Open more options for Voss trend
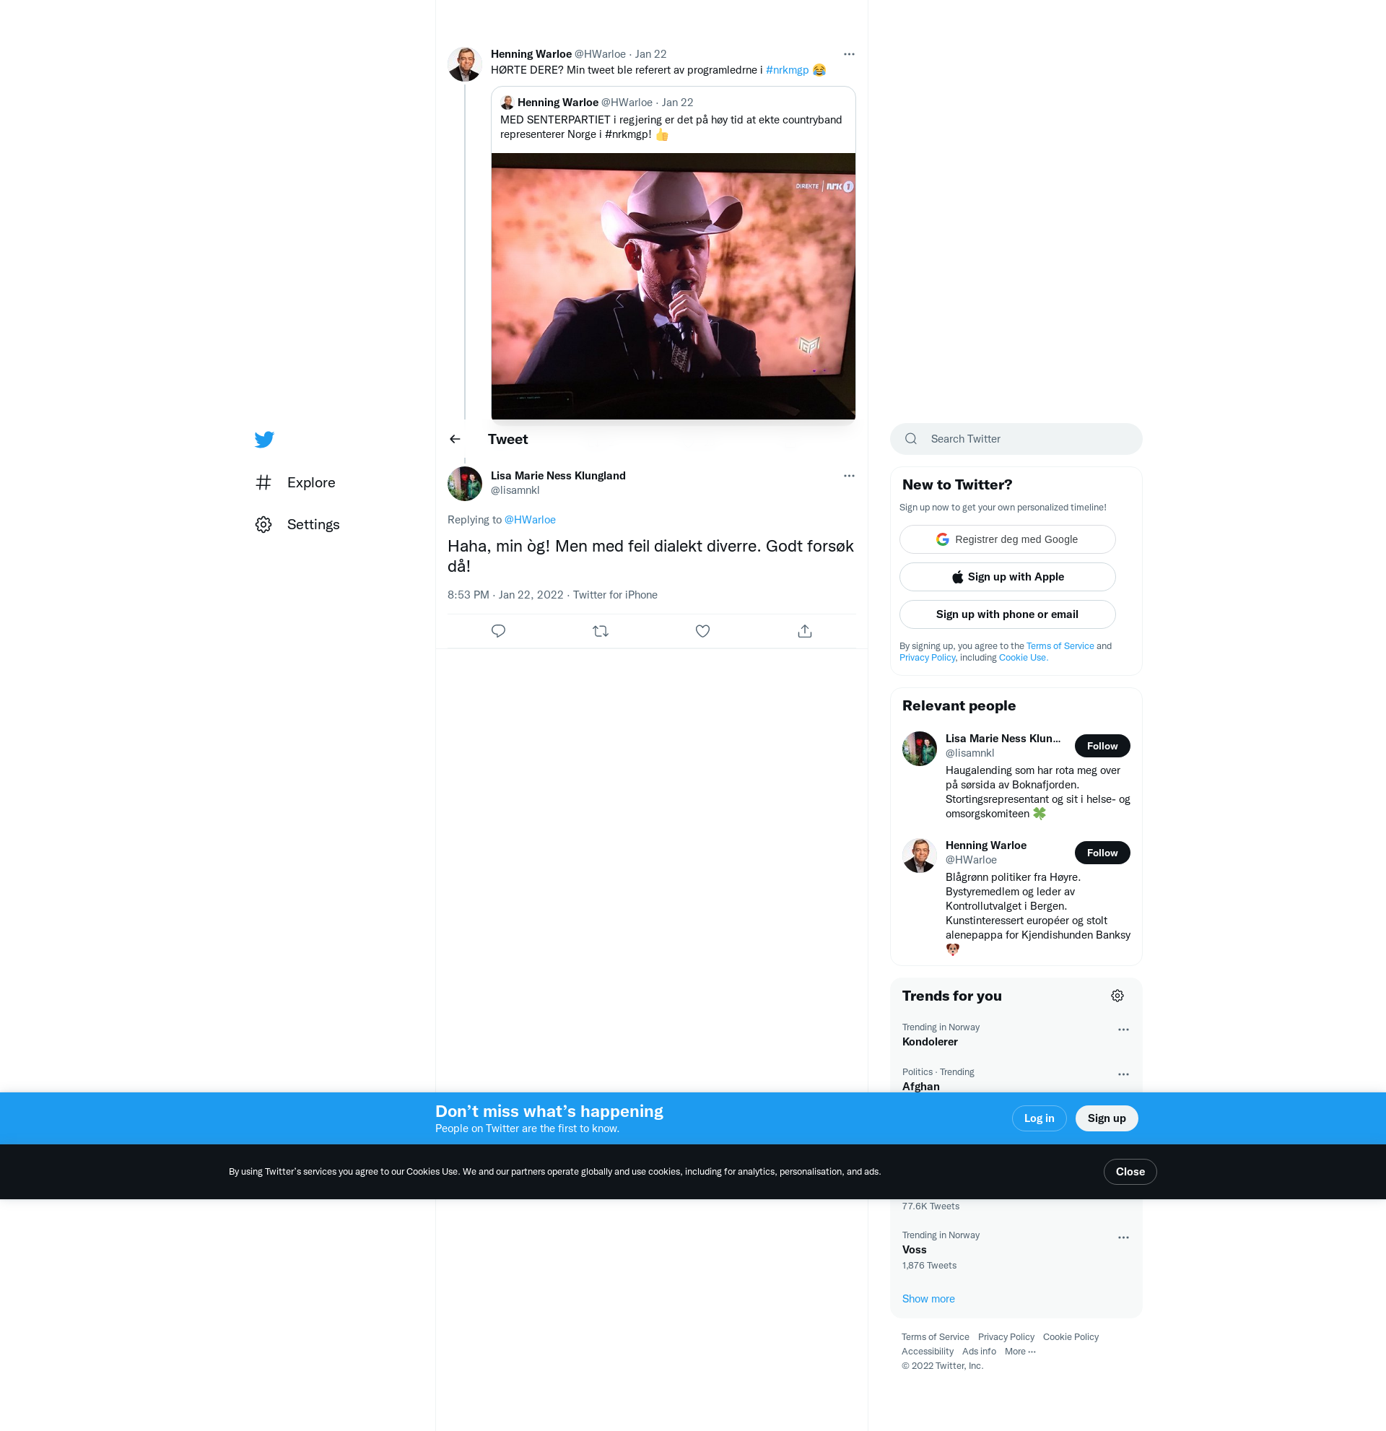The height and width of the screenshot is (1431, 1386). point(1123,1238)
